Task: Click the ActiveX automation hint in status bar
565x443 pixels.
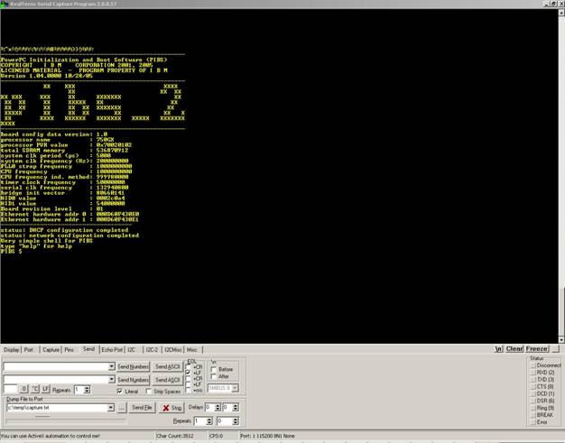Action: click(50, 436)
